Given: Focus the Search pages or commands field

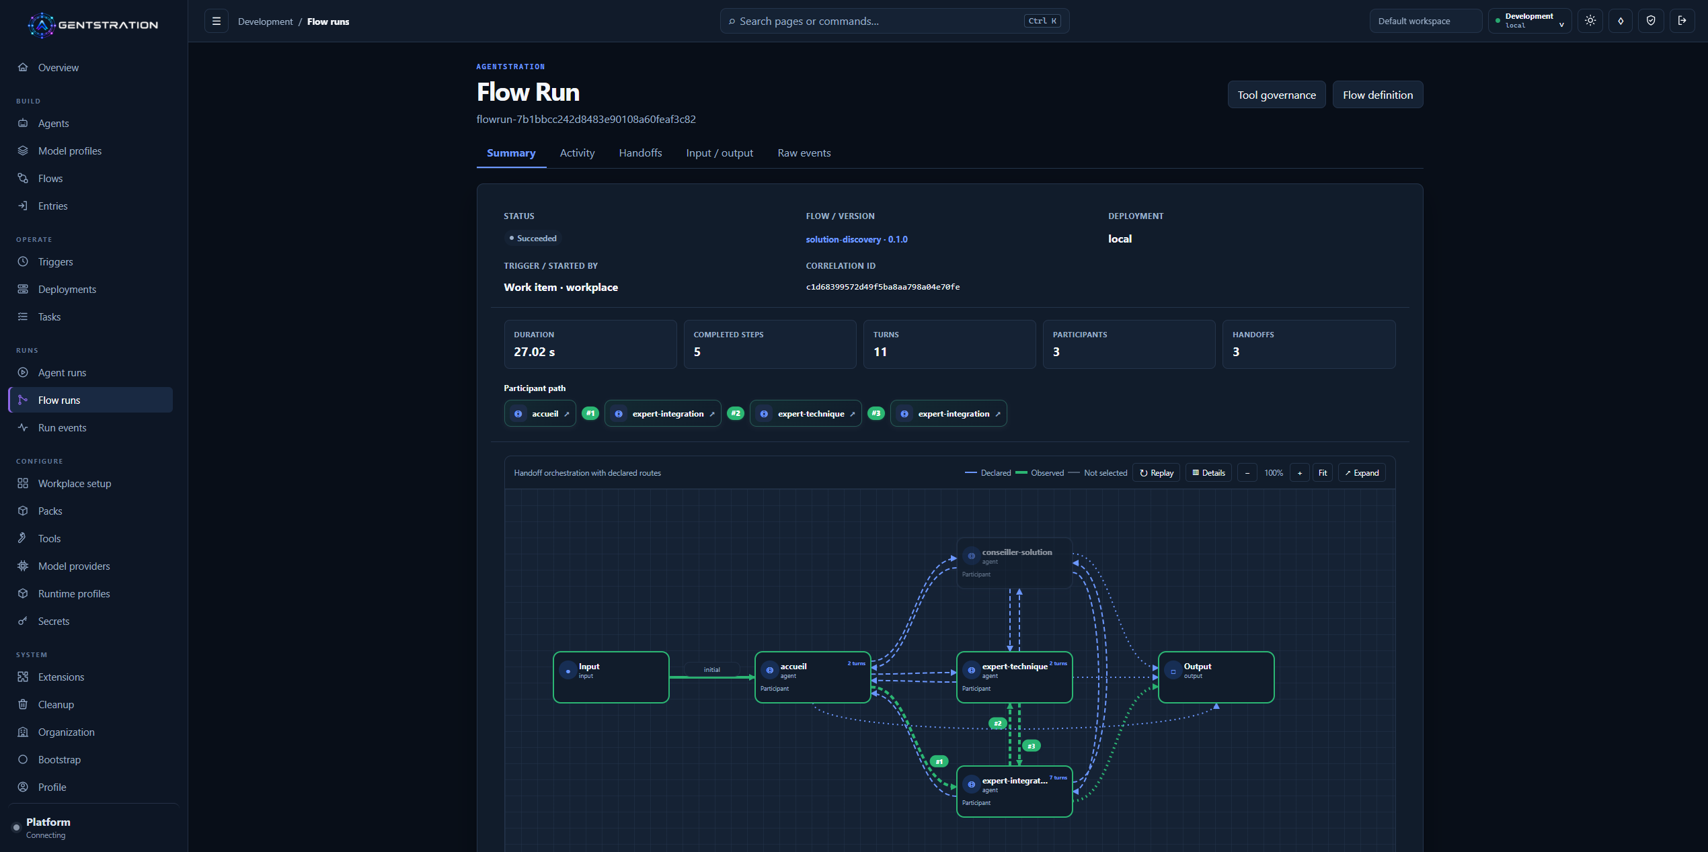Looking at the screenshot, I should 894,21.
